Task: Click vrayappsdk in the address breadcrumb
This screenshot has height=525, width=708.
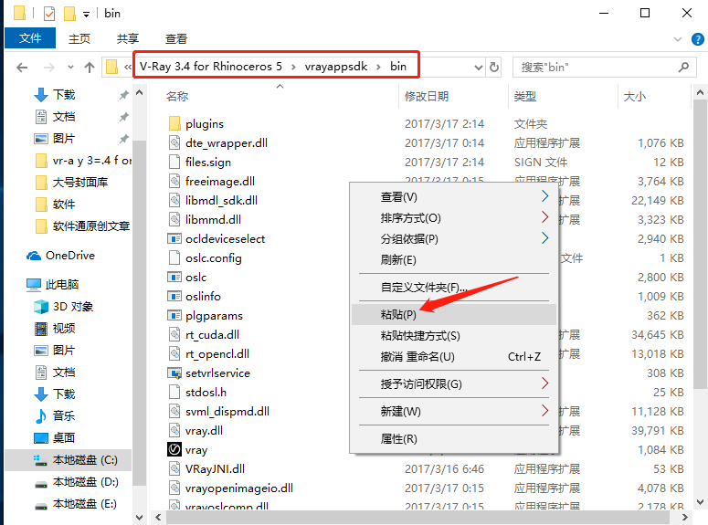Action: point(336,67)
